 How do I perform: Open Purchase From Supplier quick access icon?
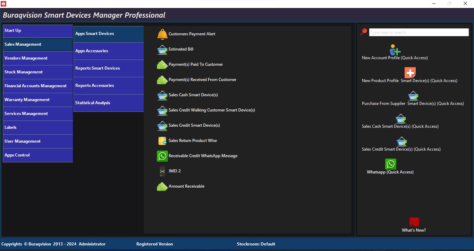coord(413,96)
